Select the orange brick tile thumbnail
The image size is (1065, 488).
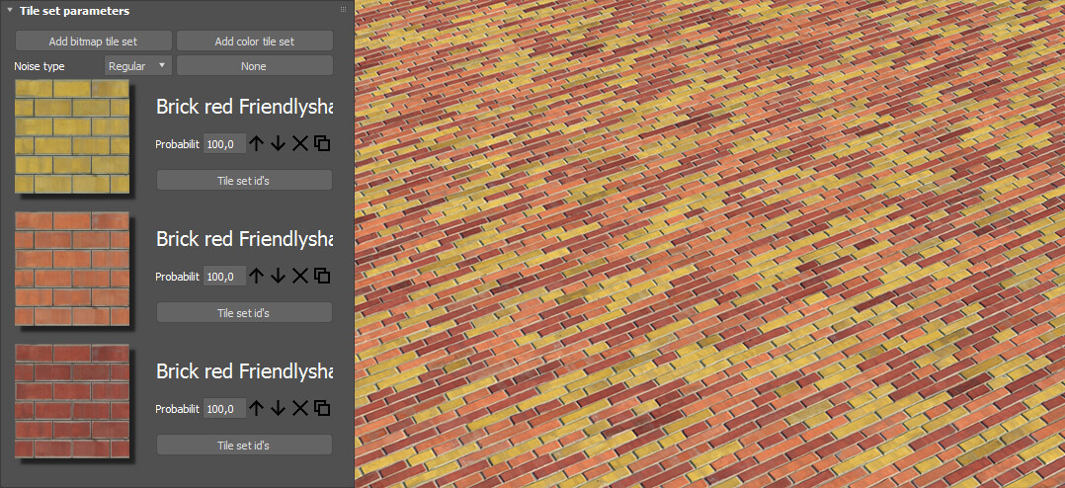pyautogui.click(x=72, y=269)
